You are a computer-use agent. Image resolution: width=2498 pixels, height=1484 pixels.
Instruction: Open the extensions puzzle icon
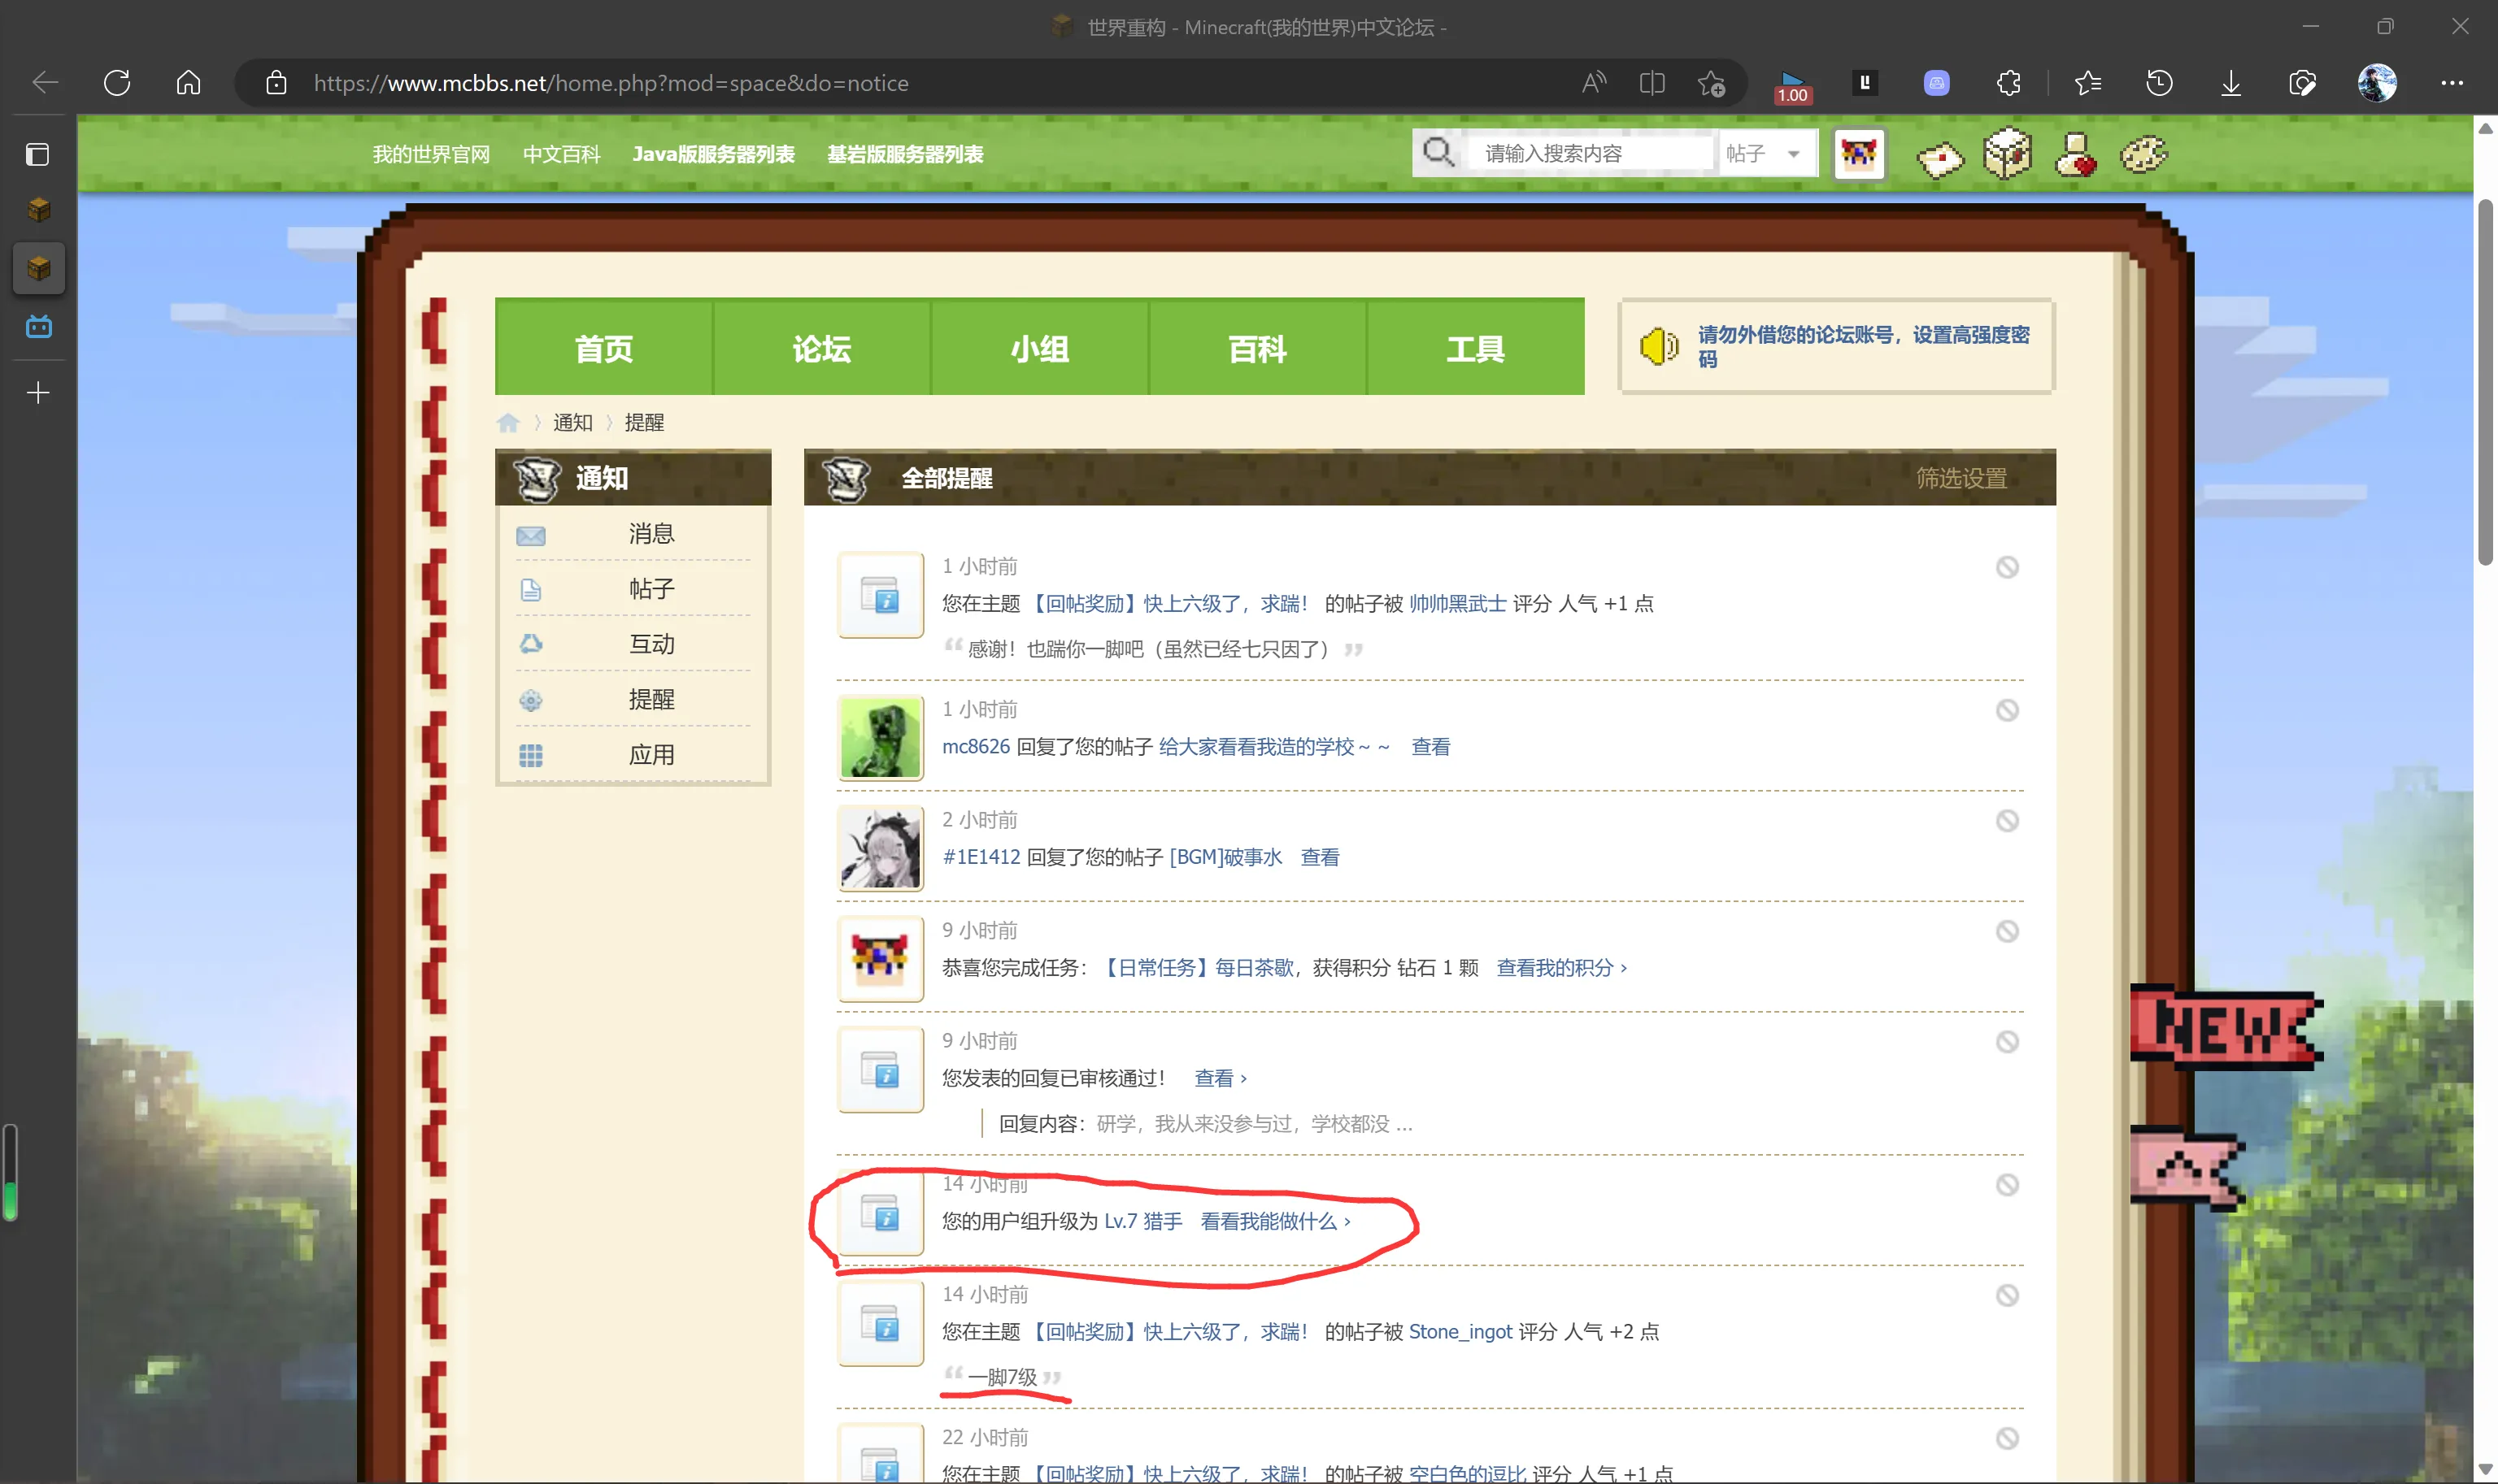click(2008, 83)
